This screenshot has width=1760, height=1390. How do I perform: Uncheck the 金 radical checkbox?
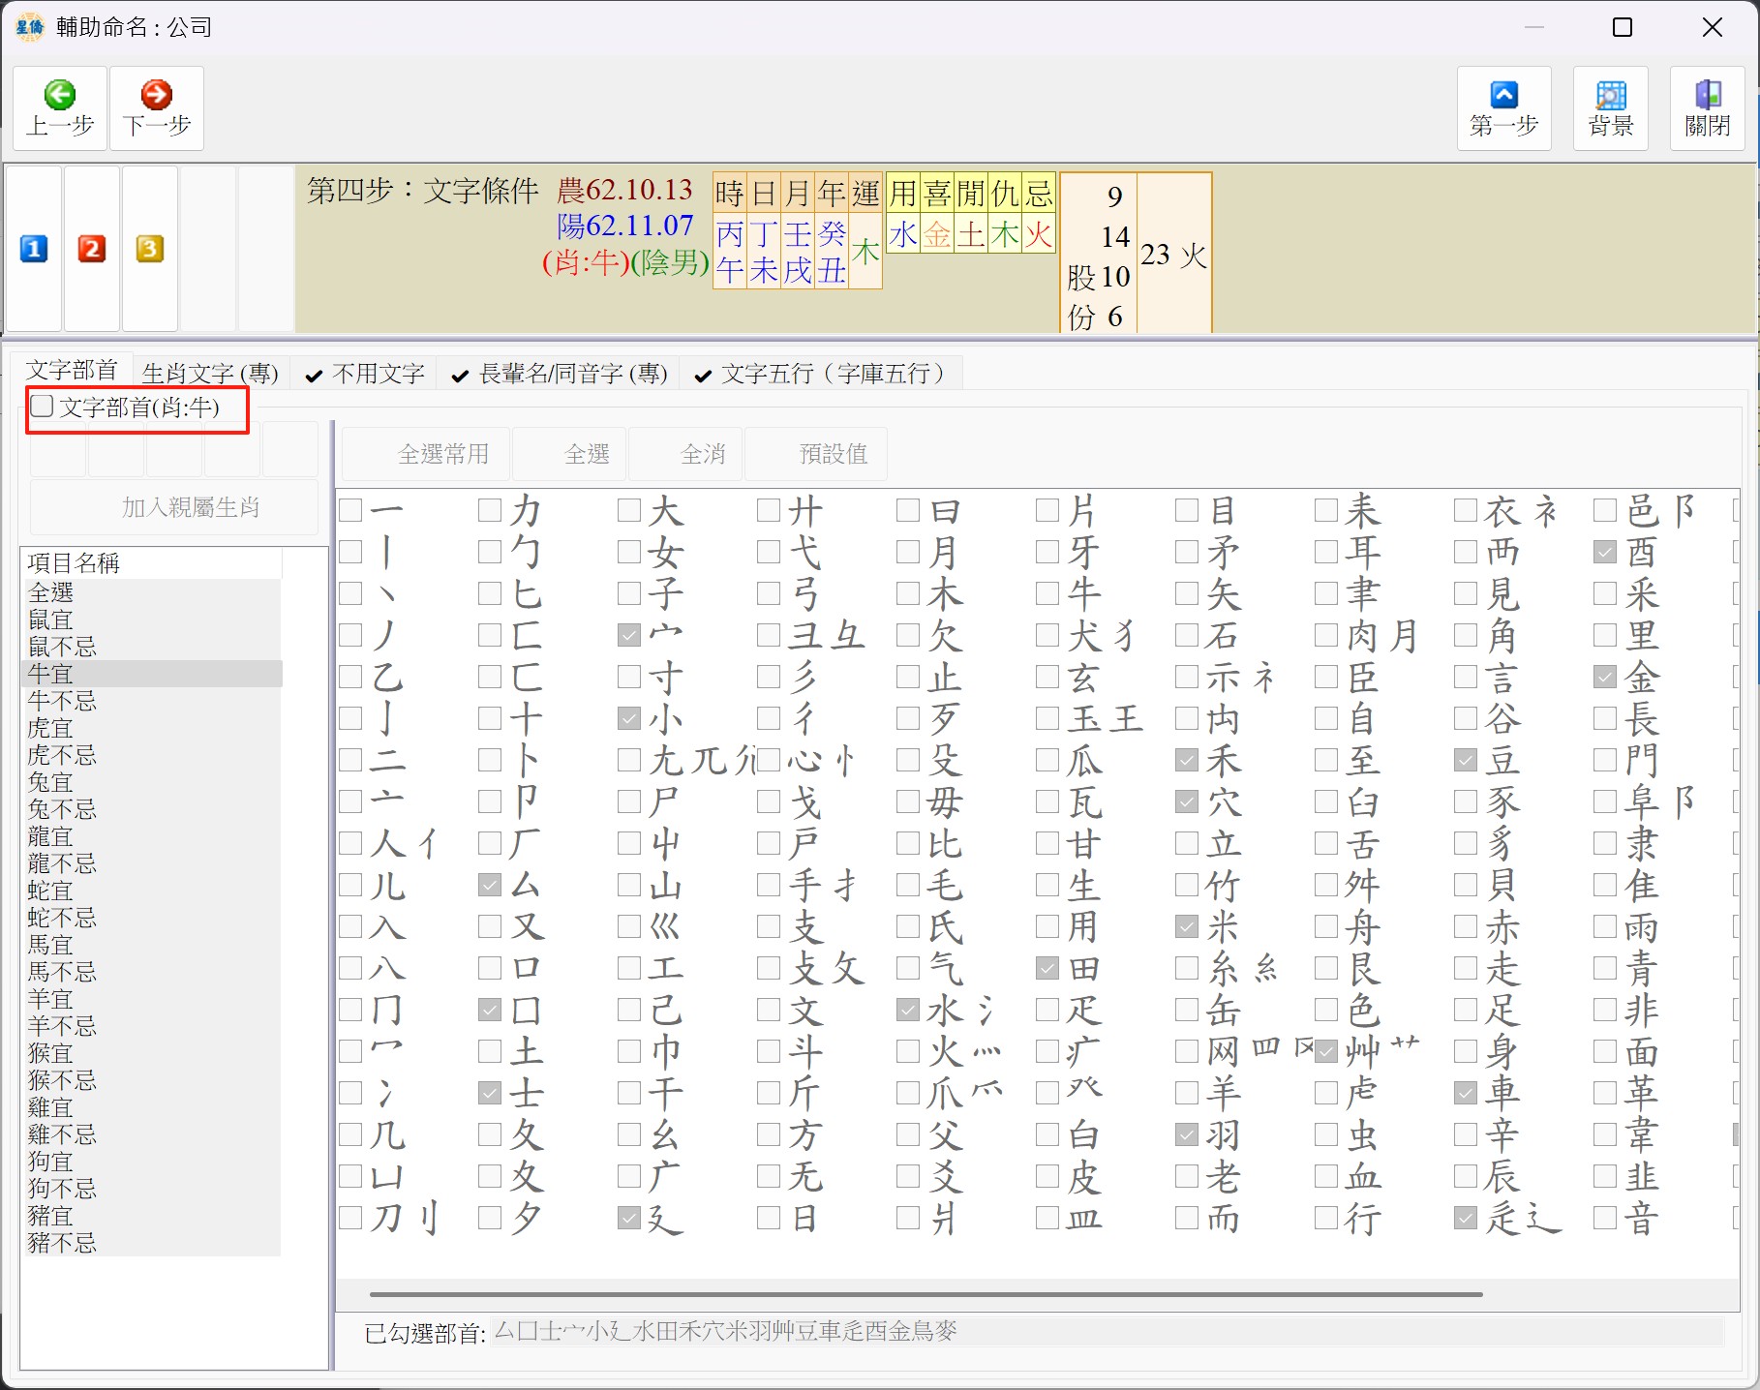tap(1605, 678)
